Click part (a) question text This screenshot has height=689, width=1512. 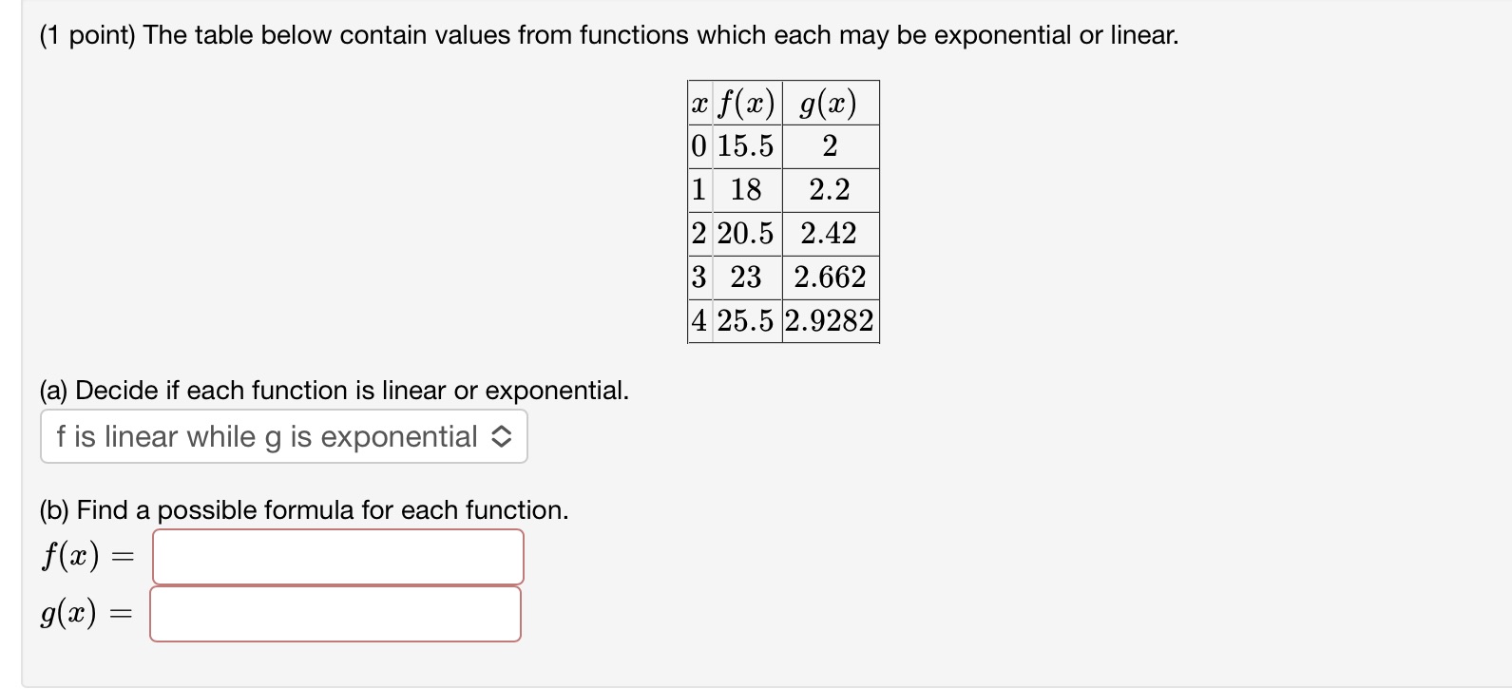pos(333,390)
